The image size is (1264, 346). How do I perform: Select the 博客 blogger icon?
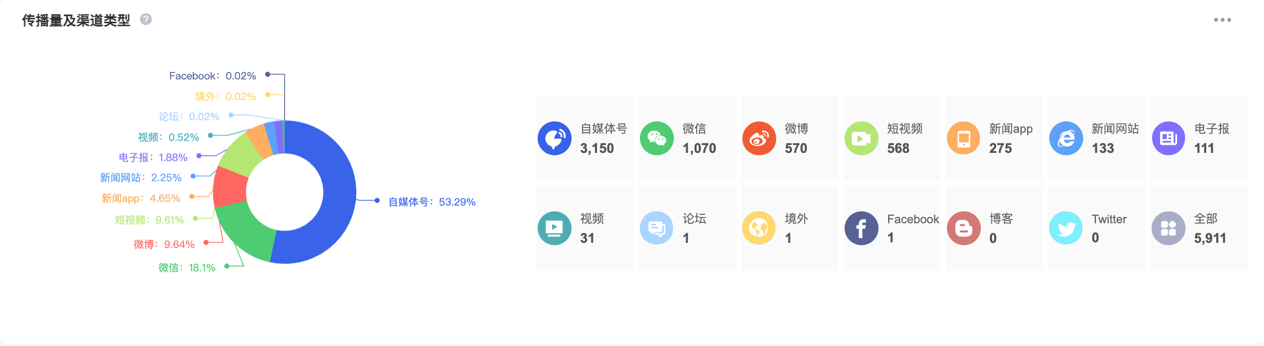tap(964, 229)
